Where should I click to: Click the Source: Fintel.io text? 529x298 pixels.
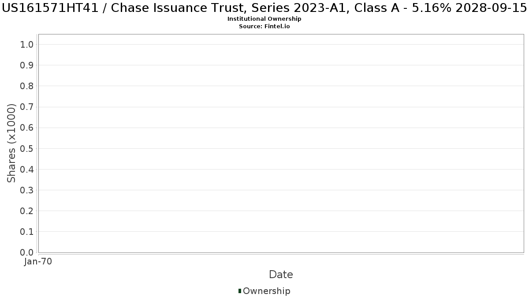264,26
